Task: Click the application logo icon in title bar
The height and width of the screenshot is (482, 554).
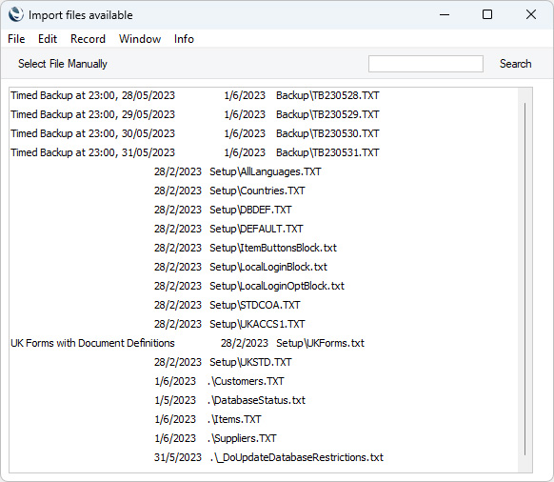Action: pos(16,15)
